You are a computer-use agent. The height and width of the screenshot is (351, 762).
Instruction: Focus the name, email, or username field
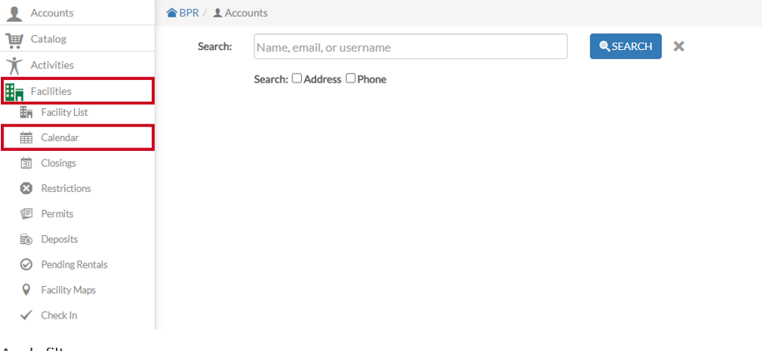click(411, 47)
